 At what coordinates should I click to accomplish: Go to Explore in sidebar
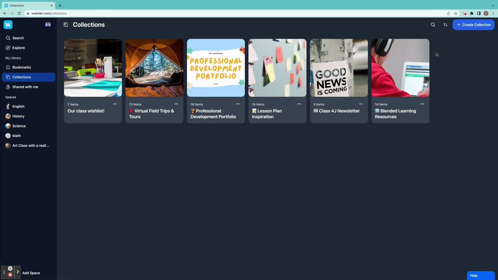tap(18, 48)
